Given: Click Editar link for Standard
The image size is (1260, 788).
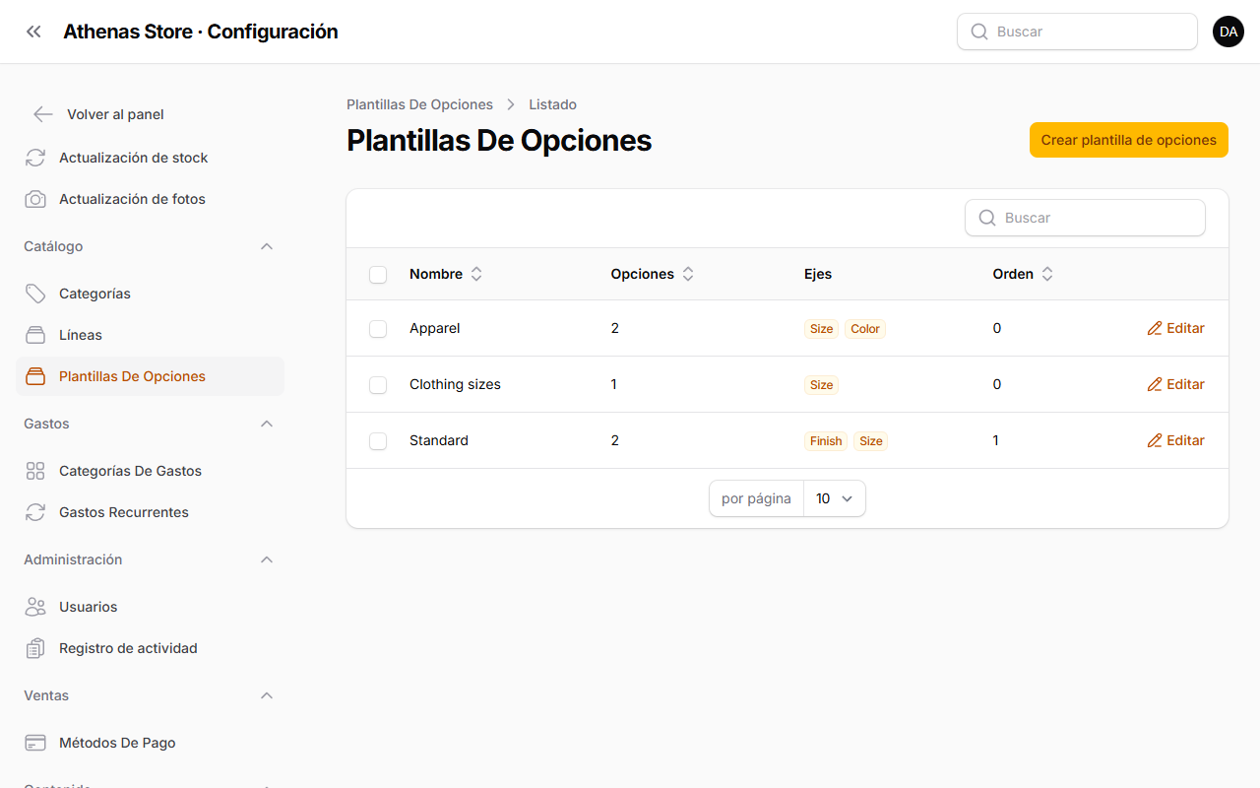Looking at the screenshot, I should tap(1176, 440).
